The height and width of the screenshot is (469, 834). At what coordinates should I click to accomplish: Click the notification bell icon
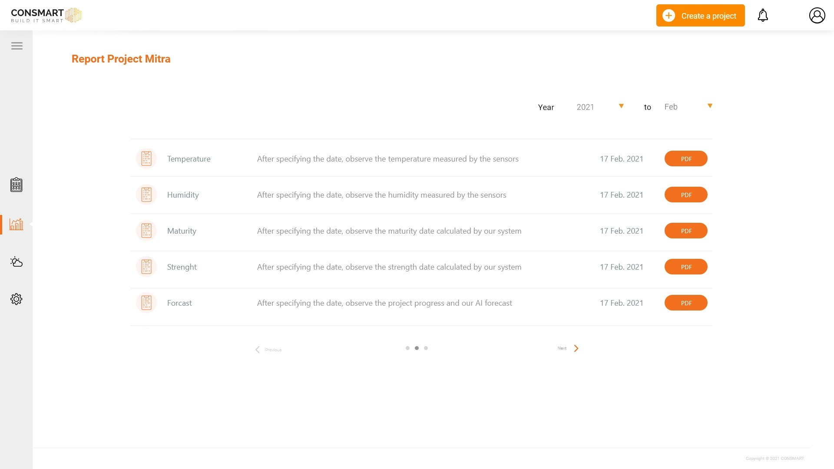[x=763, y=16]
